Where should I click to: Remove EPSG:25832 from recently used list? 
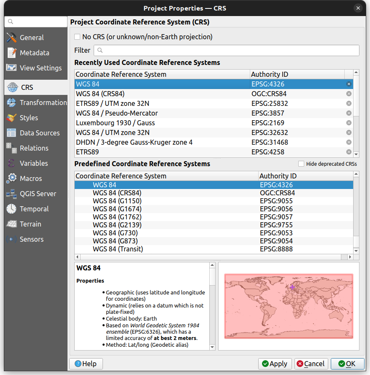click(349, 103)
